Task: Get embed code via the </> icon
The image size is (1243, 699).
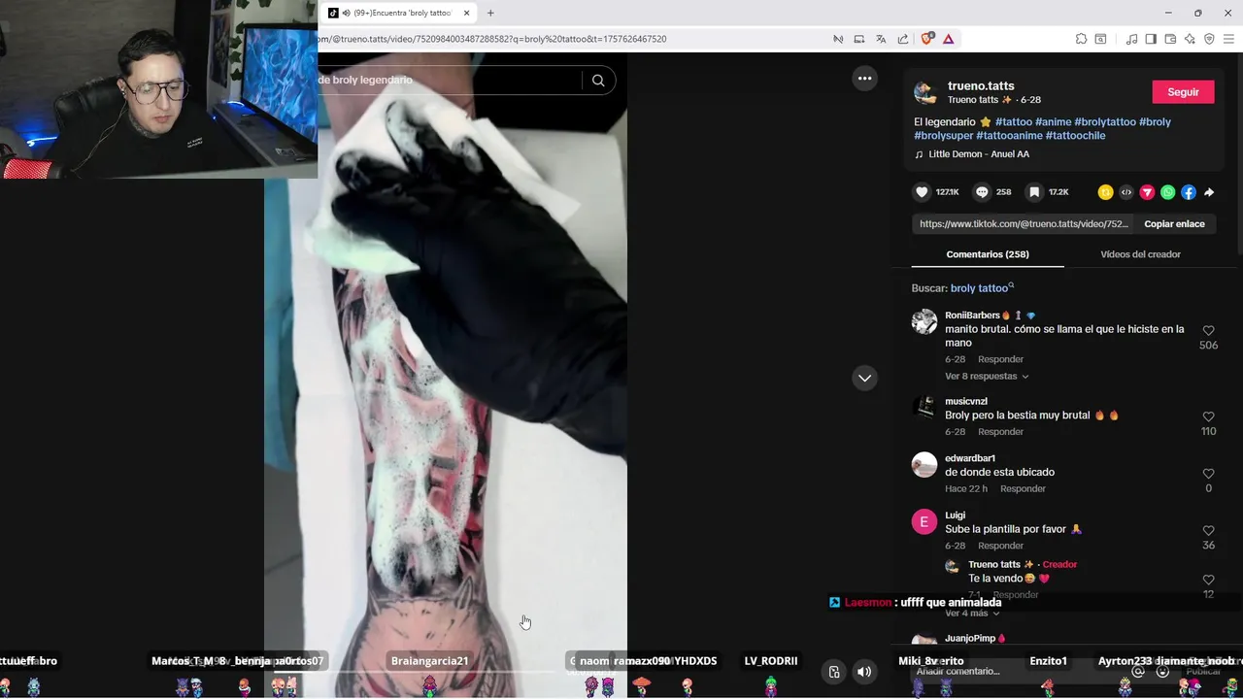Action: click(1126, 192)
